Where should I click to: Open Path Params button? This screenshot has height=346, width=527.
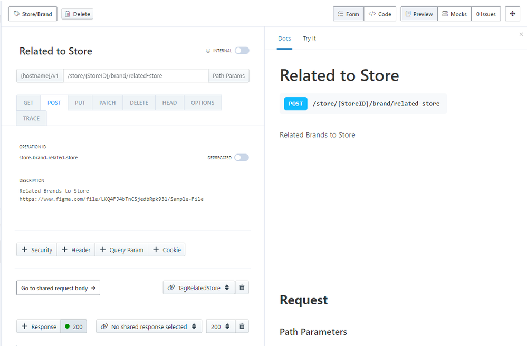(228, 76)
